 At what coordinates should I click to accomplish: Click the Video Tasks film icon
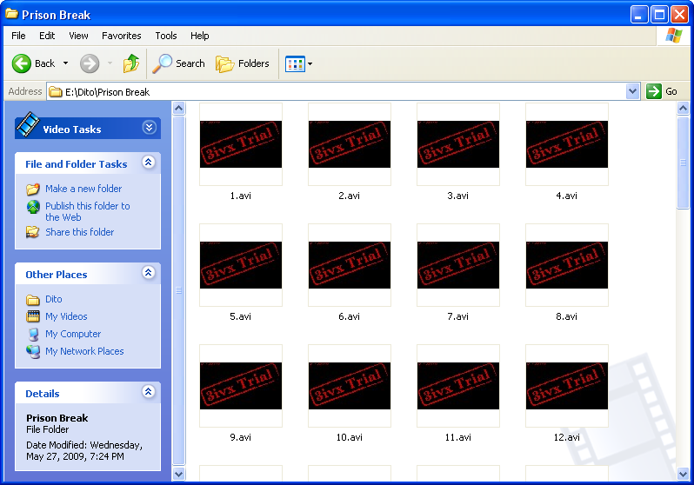pos(28,124)
